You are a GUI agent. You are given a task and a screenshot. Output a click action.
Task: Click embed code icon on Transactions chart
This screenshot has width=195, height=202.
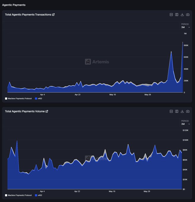171,15
